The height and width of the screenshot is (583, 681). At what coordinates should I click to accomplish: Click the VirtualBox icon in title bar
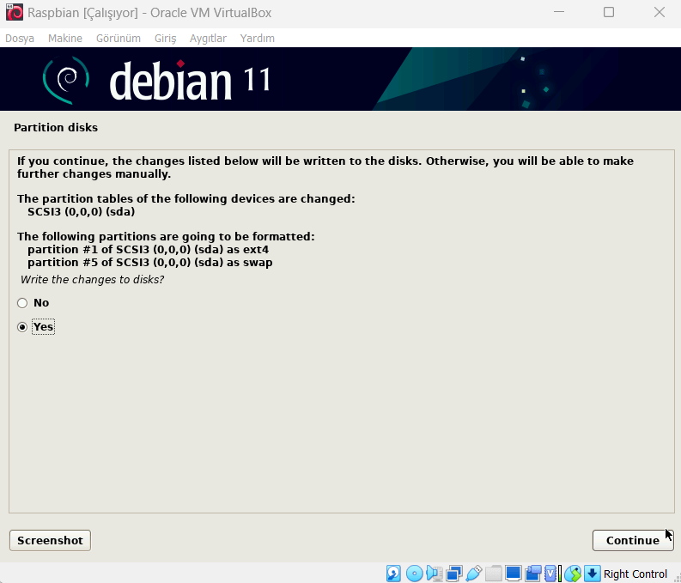pos(14,12)
